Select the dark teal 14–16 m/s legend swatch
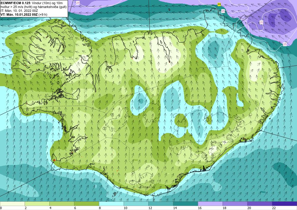297x210 pixels. point(186,204)
